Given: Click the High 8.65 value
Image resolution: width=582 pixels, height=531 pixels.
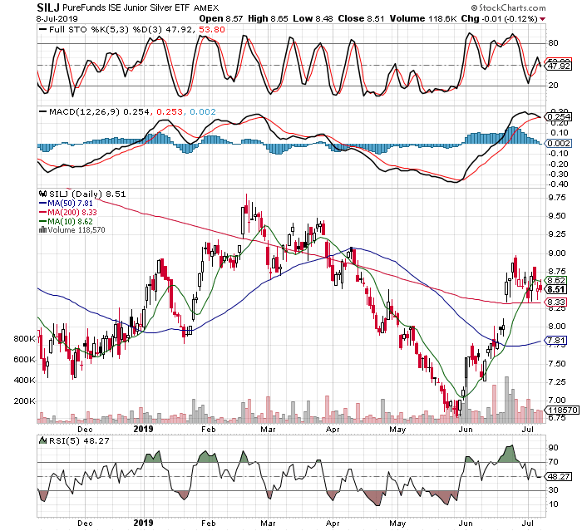Looking at the screenshot, I should point(268,18).
